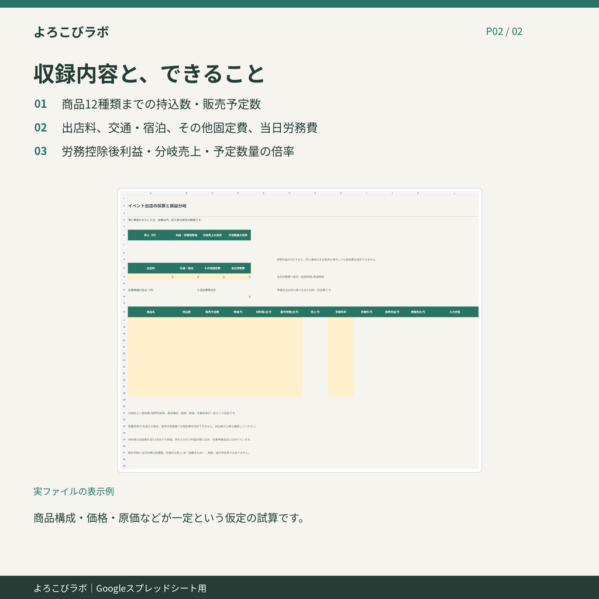Click the よろこびラボ brand name at top
Image resolution: width=599 pixels, height=599 pixels.
click(x=71, y=32)
